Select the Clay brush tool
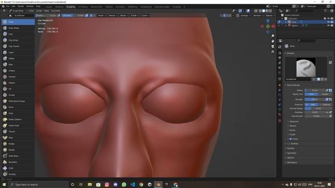Screen dimensions: 335x188 coord(18,34)
